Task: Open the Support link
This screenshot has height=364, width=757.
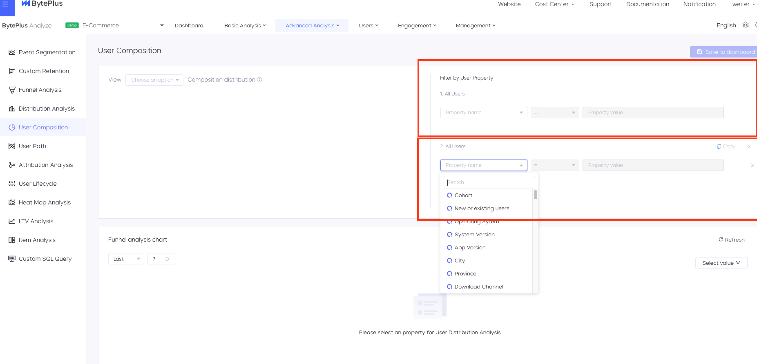Action: tap(601, 4)
